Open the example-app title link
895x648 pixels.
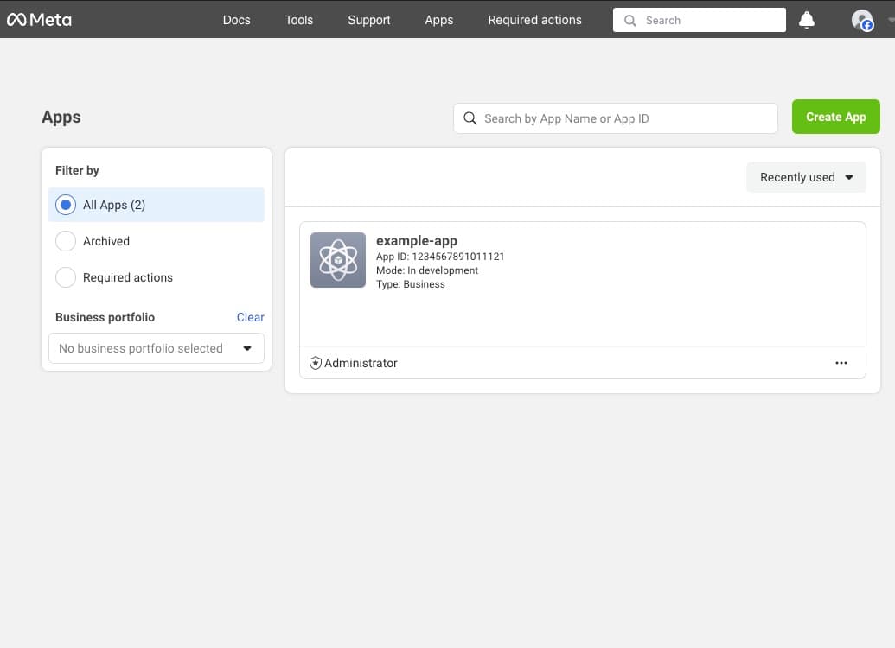[x=417, y=241]
